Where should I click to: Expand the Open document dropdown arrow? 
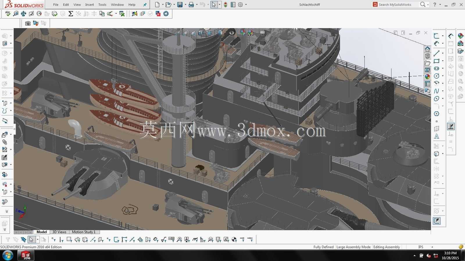pos(174,5)
